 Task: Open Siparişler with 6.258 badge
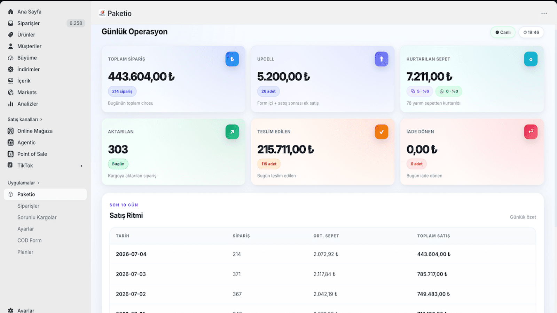click(x=45, y=23)
